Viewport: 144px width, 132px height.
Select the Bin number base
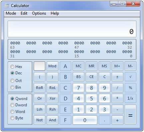coord(16,87)
